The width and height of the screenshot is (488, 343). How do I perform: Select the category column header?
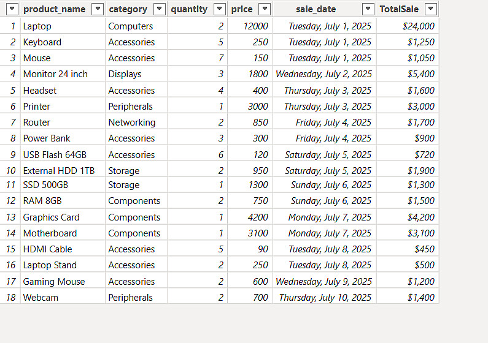128,9
